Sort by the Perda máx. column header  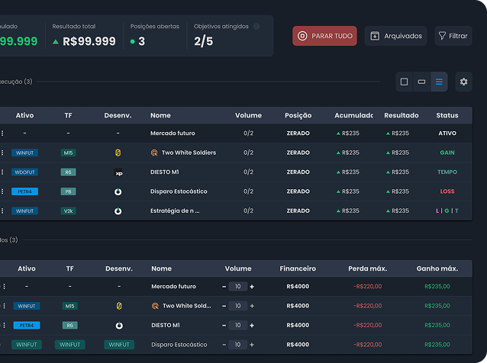coord(367,268)
